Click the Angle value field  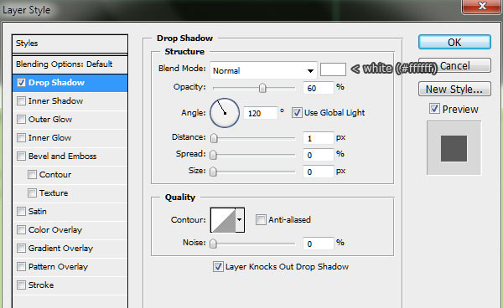tap(260, 113)
